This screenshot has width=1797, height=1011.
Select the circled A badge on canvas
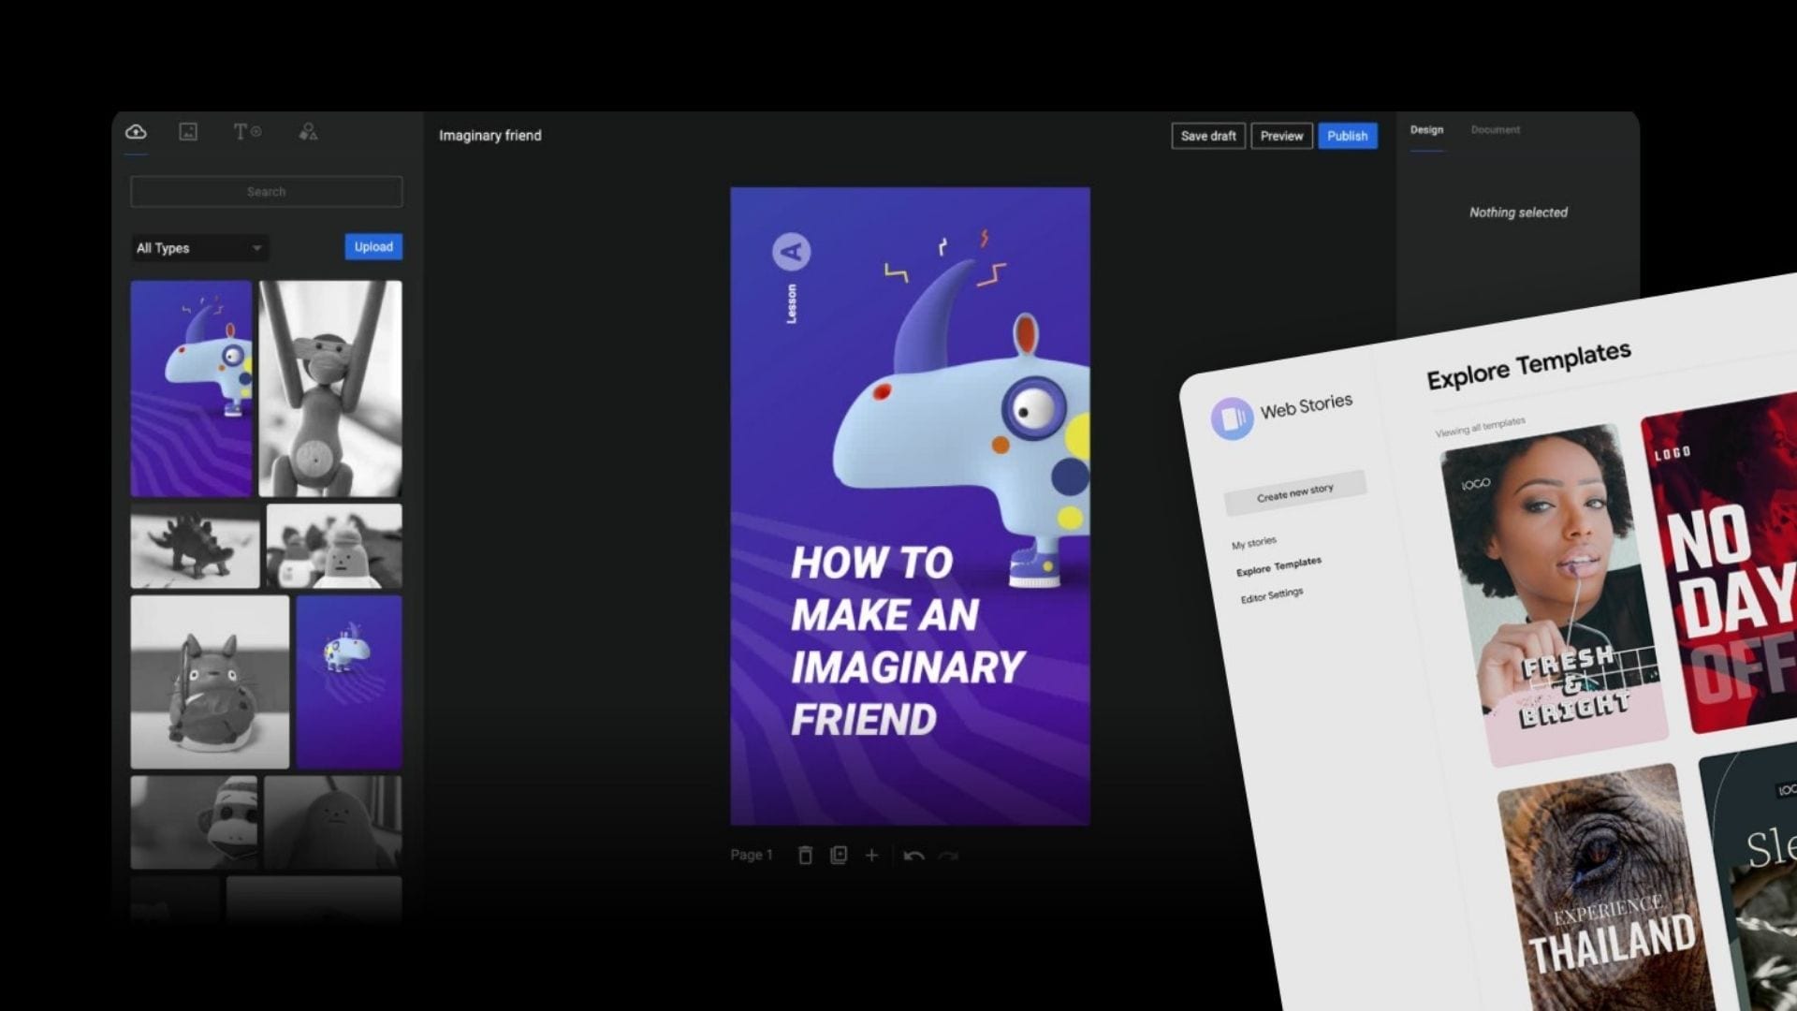click(792, 252)
